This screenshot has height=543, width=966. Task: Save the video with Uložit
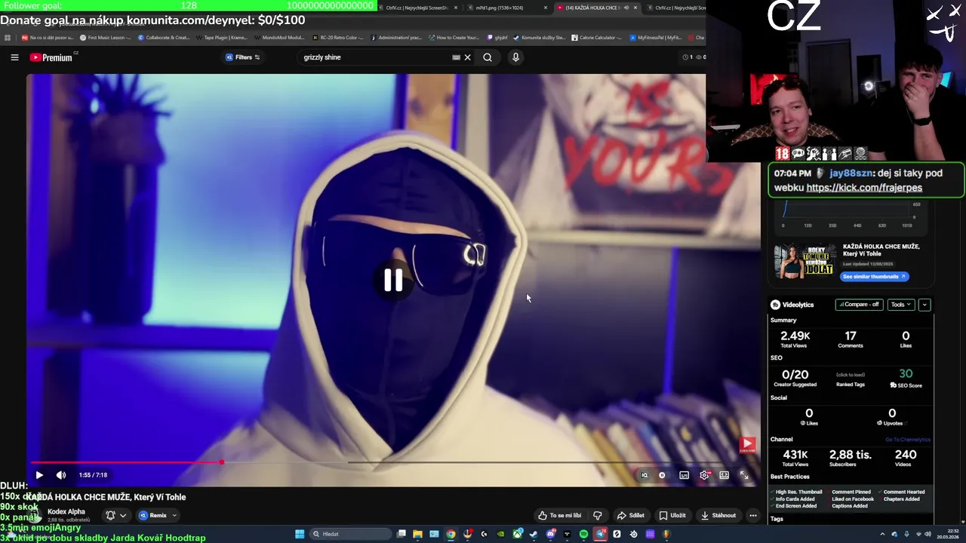pos(672,516)
